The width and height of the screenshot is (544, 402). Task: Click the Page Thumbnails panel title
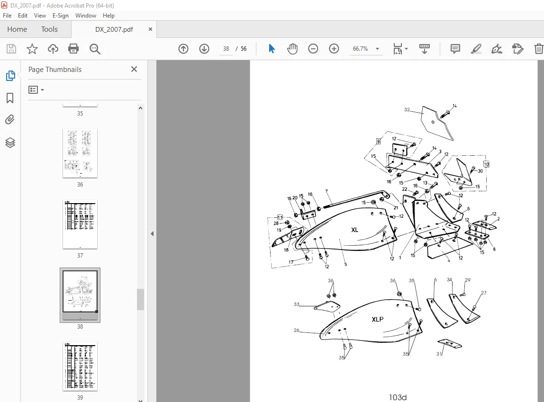(x=55, y=69)
